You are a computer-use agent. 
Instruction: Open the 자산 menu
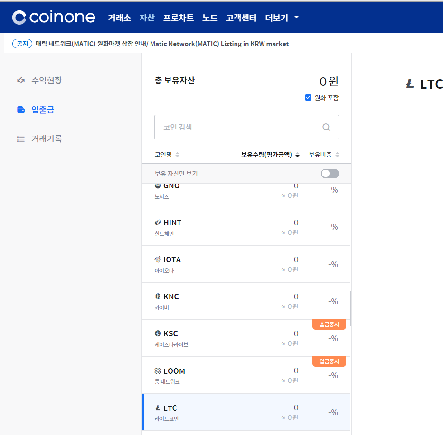click(147, 18)
